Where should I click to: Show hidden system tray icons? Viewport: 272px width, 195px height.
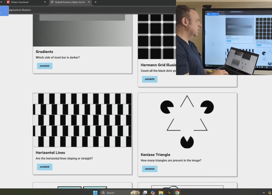264,192
